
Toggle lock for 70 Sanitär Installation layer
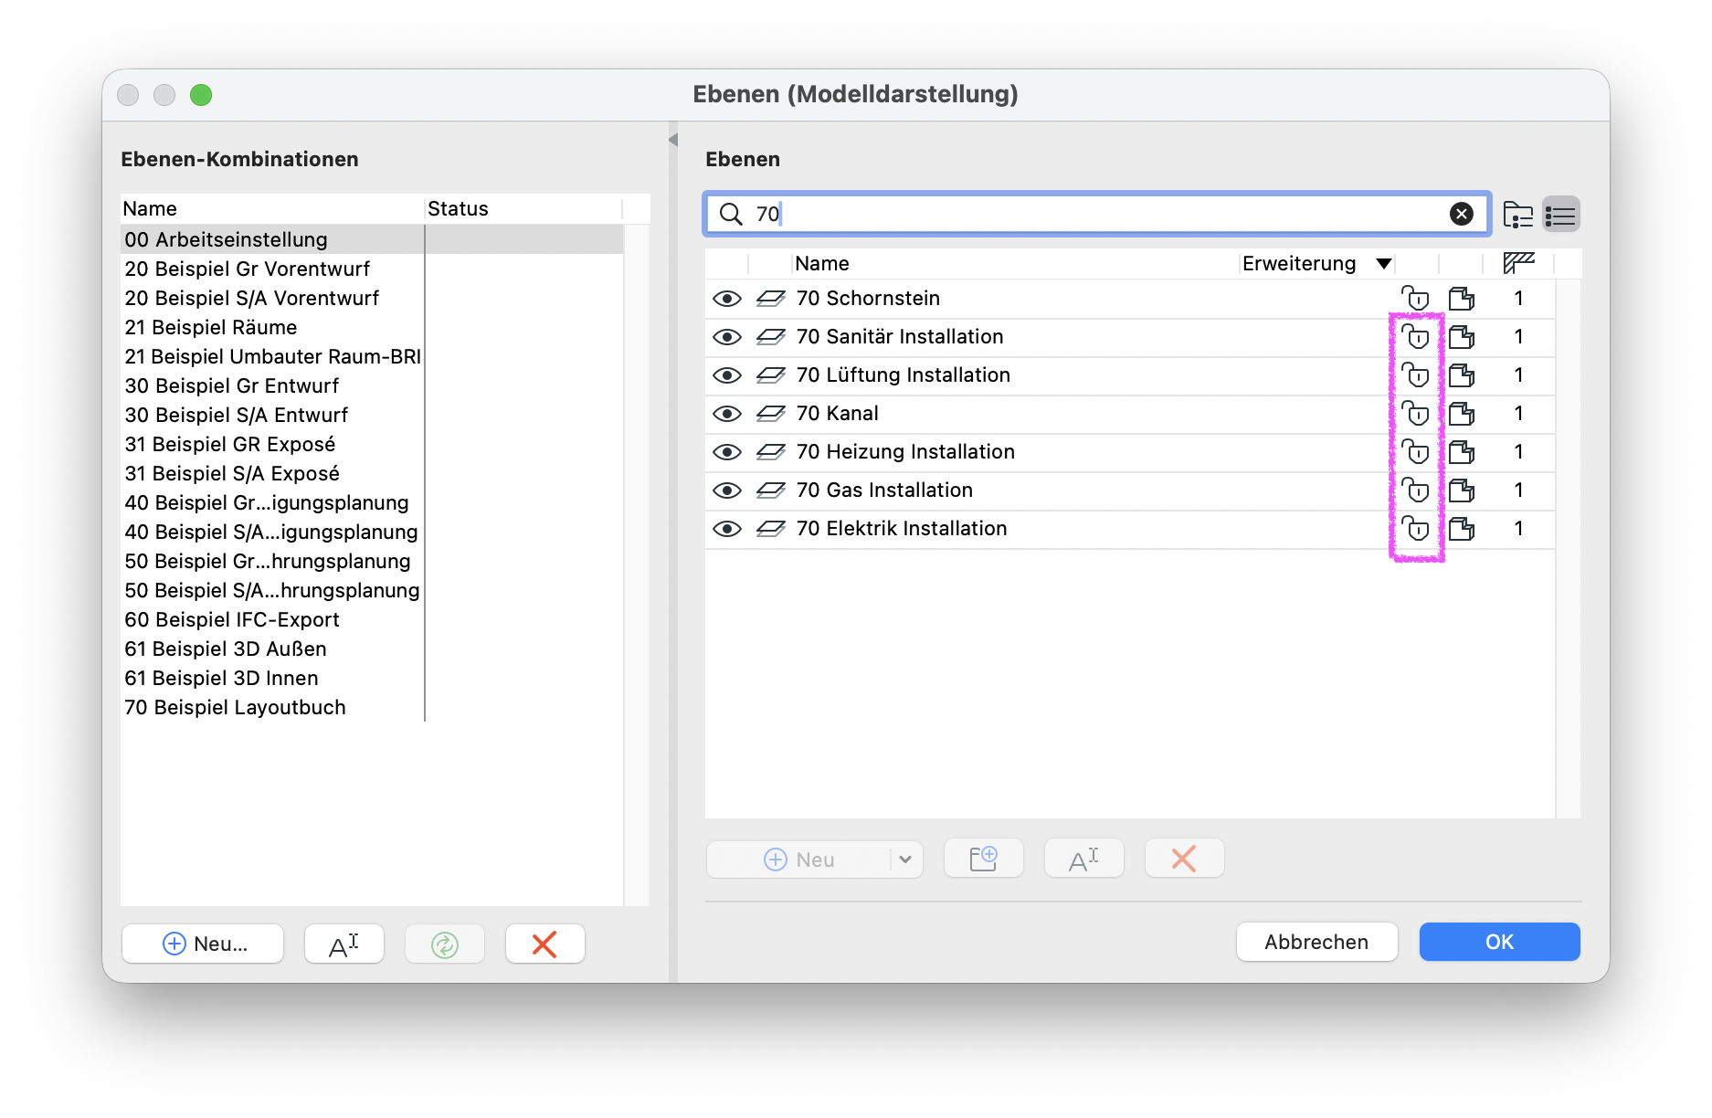(1416, 337)
